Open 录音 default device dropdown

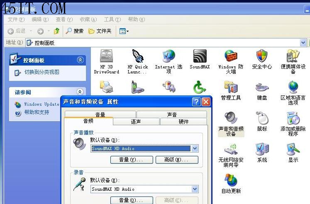(195, 189)
